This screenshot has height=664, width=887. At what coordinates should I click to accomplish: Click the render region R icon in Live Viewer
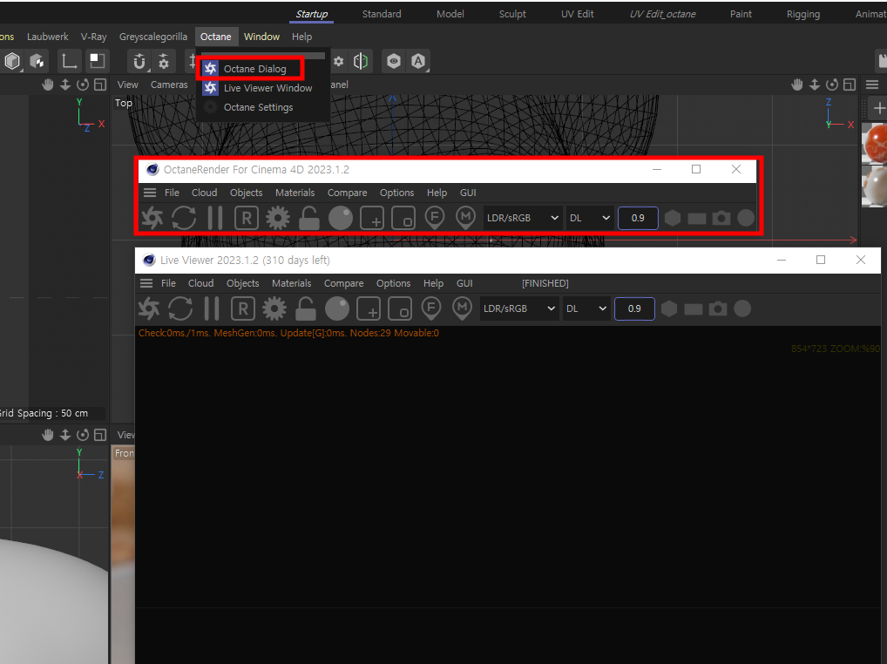242,308
